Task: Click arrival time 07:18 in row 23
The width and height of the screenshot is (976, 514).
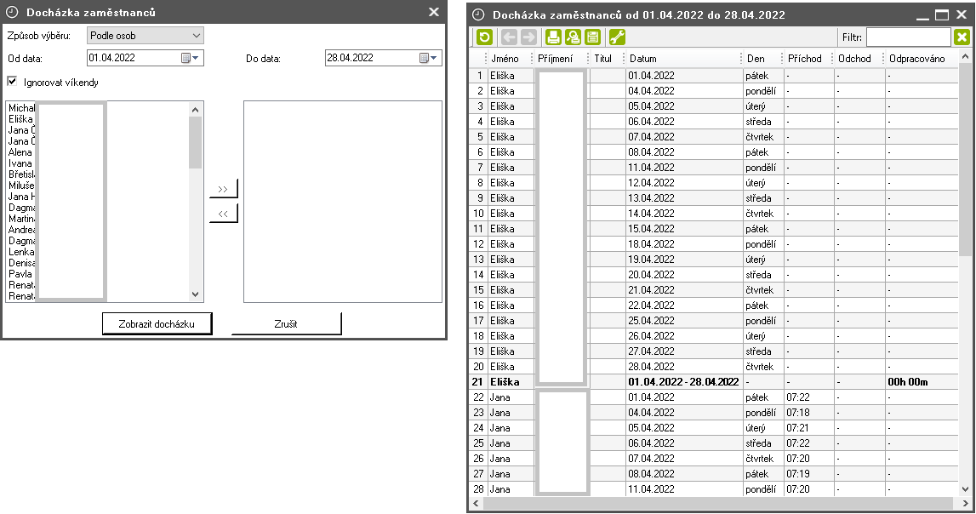Action: 798,413
